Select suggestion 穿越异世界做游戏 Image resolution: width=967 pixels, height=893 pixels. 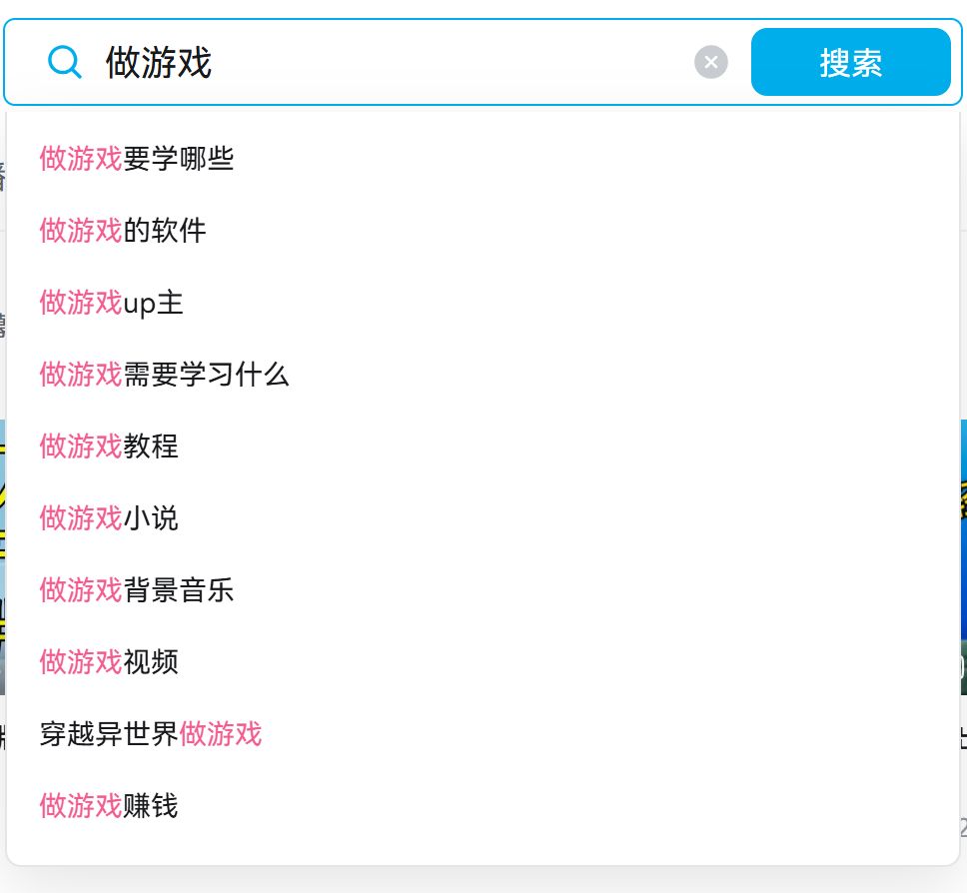click(151, 733)
